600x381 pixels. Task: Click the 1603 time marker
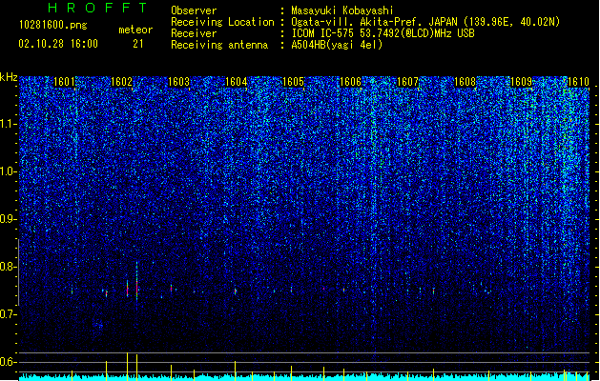point(178,82)
